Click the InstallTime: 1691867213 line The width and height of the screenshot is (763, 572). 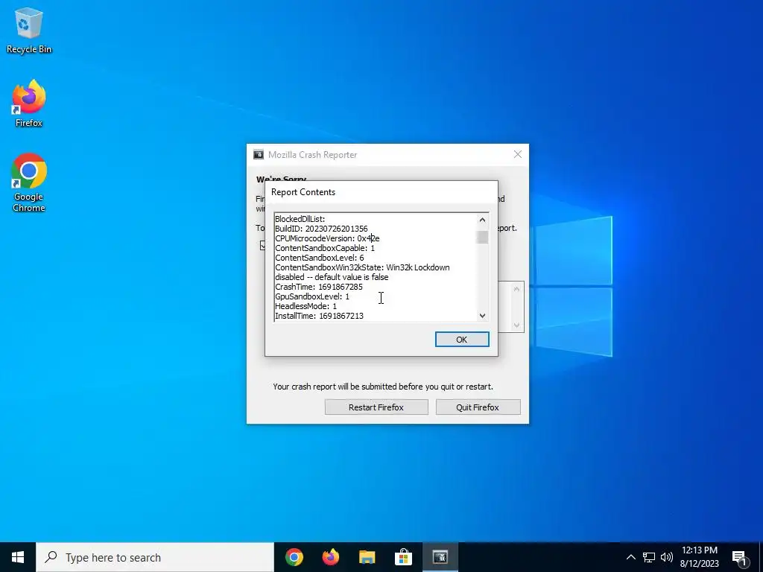(x=319, y=316)
